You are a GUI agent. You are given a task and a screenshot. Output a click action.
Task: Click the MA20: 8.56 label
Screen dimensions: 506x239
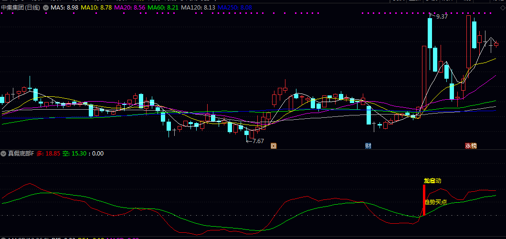pos(130,8)
